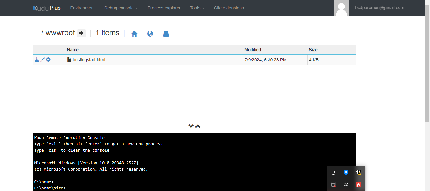Click the plus button to add a new item

82,33
